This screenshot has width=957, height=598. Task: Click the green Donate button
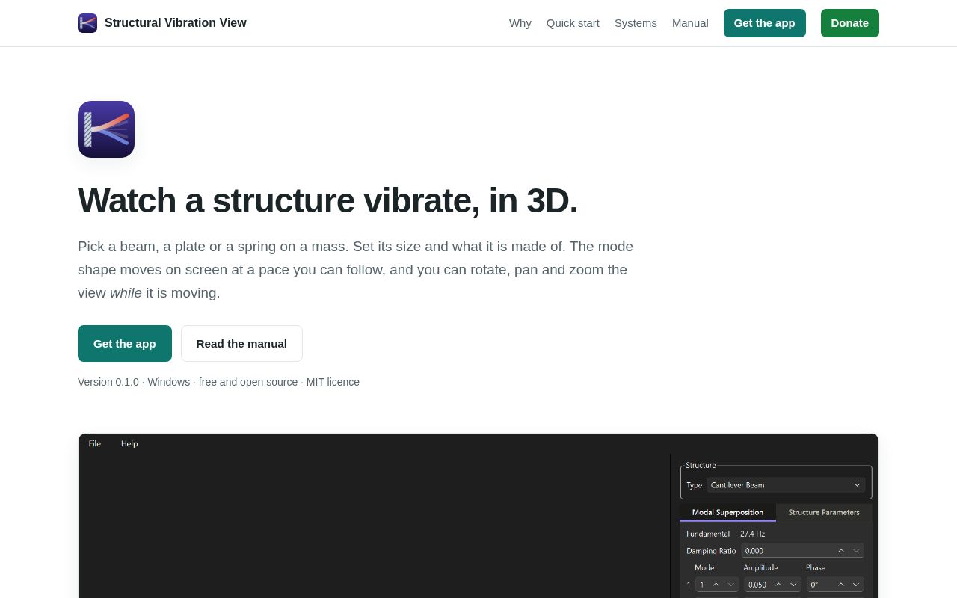850,23
